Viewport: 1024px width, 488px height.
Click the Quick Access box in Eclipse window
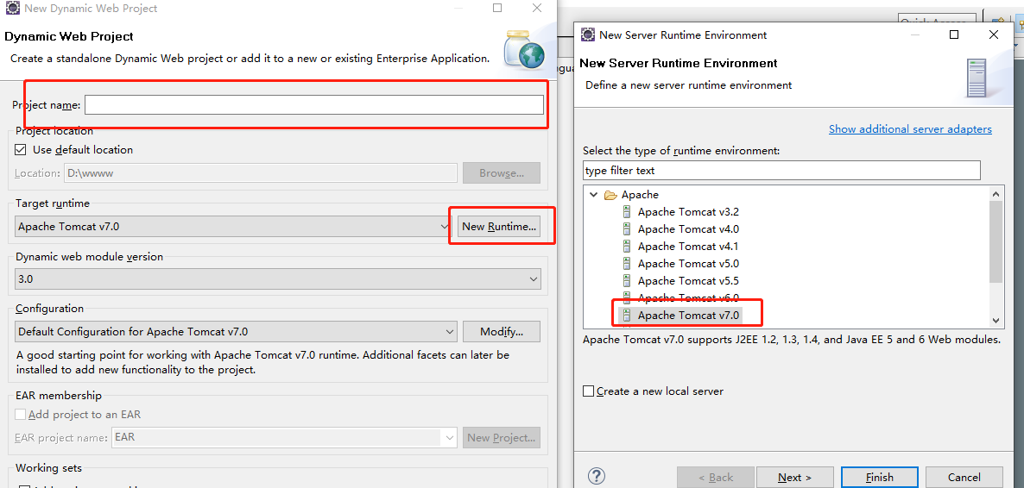click(937, 20)
